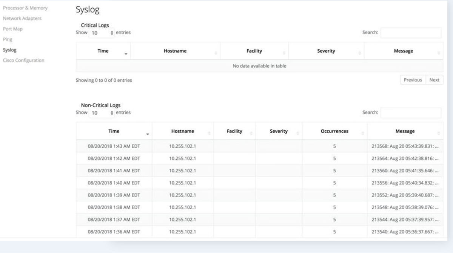Click occurrences value 5 in 1:37 AM row
The image size is (453, 253).
tap(334, 219)
